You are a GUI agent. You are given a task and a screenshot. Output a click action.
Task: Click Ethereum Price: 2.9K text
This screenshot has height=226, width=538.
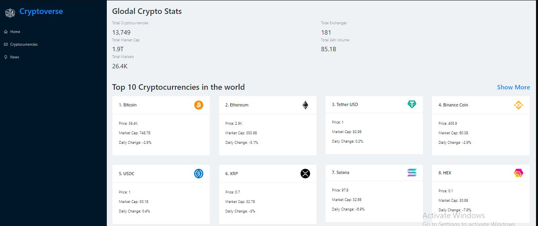pos(233,124)
